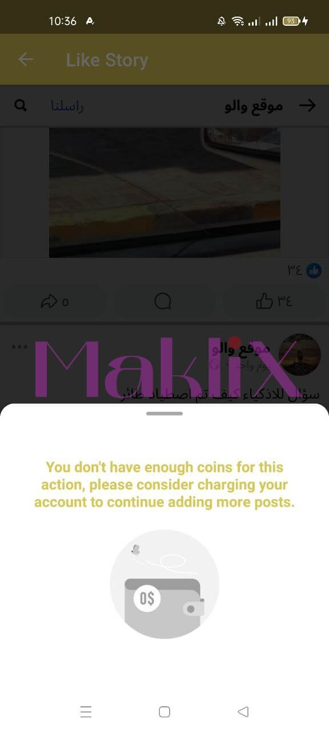
Task: Open the راسلنا contact link
Action: click(x=67, y=106)
